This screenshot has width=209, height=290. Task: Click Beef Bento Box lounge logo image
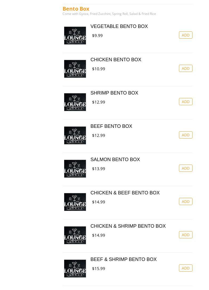(75, 135)
